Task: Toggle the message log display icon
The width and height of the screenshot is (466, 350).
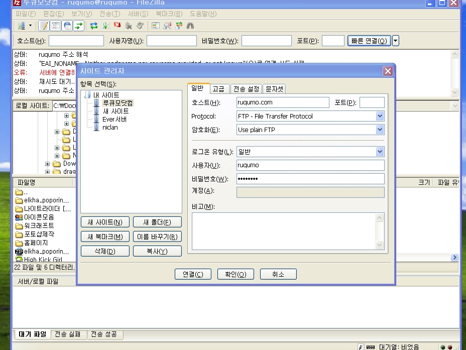Action: pyautogui.click(x=44, y=26)
